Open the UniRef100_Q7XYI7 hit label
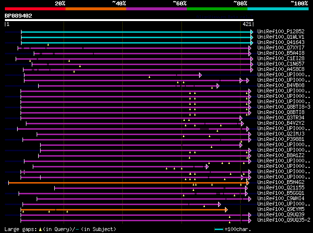This screenshot has height=233, width=313. [281, 48]
